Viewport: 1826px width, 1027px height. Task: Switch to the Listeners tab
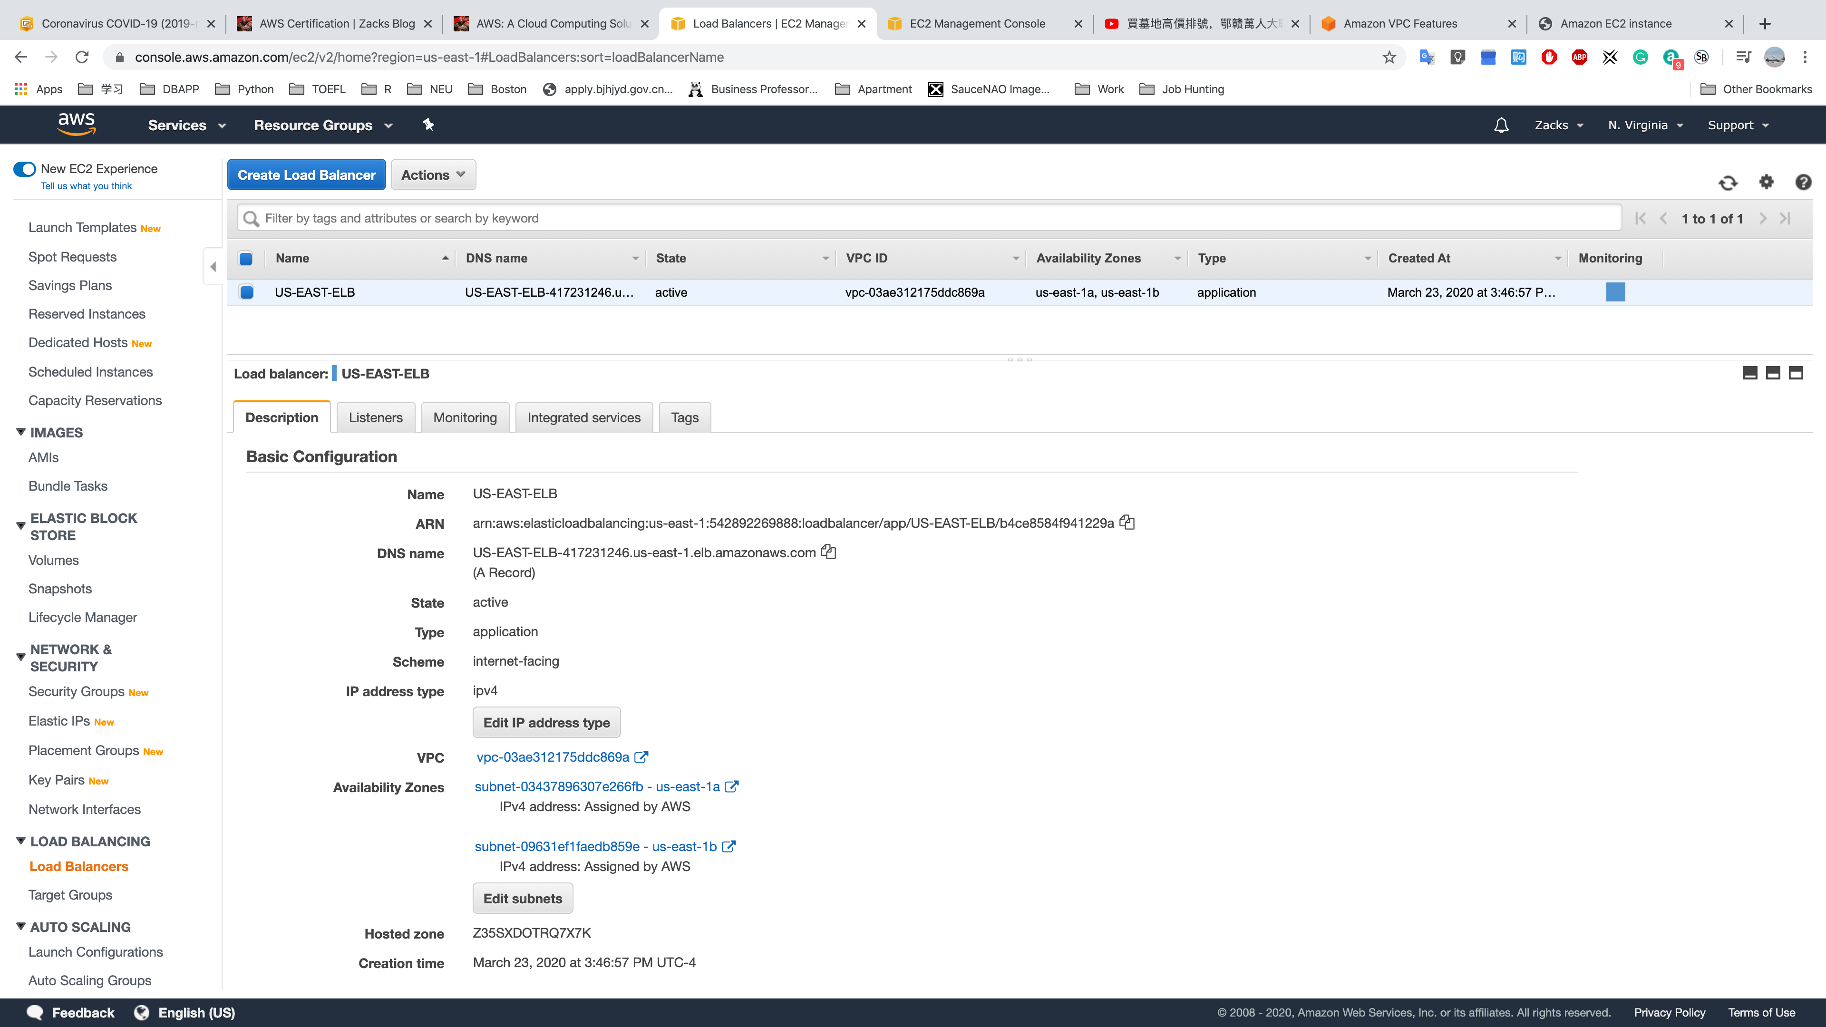tap(375, 417)
